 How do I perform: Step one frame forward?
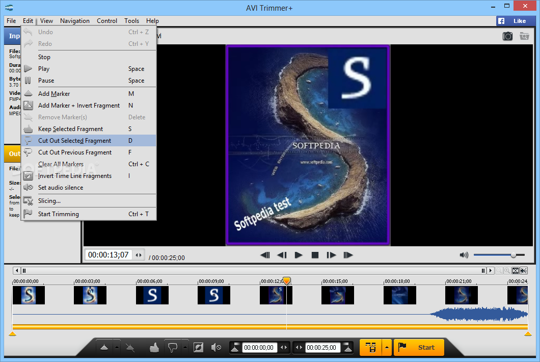pyautogui.click(x=331, y=255)
